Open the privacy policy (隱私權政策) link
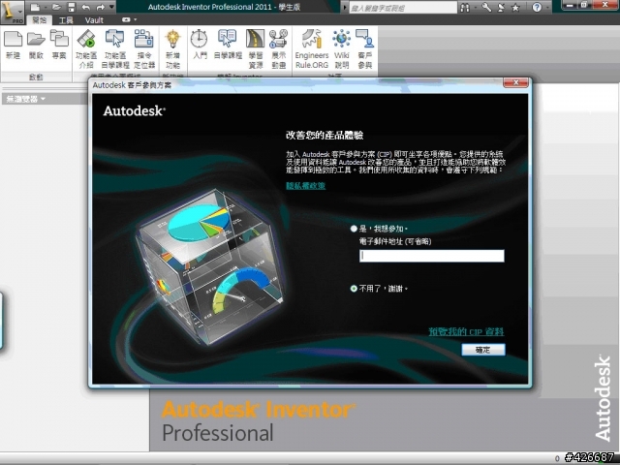The image size is (620, 465). point(306,185)
